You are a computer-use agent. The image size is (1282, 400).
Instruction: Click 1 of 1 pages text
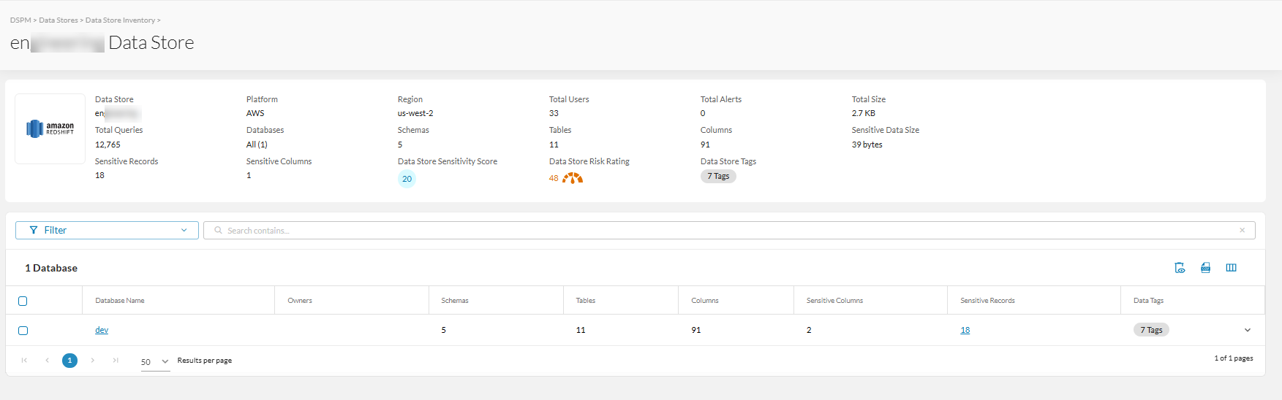pyautogui.click(x=1234, y=358)
